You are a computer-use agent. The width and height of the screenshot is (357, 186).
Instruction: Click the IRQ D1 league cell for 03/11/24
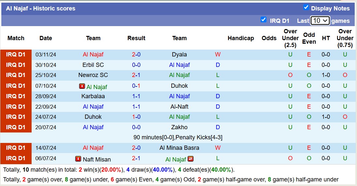tap(16, 54)
